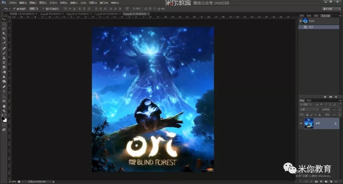
Task: Open Layers panel flyout menu
Action: click(340, 100)
